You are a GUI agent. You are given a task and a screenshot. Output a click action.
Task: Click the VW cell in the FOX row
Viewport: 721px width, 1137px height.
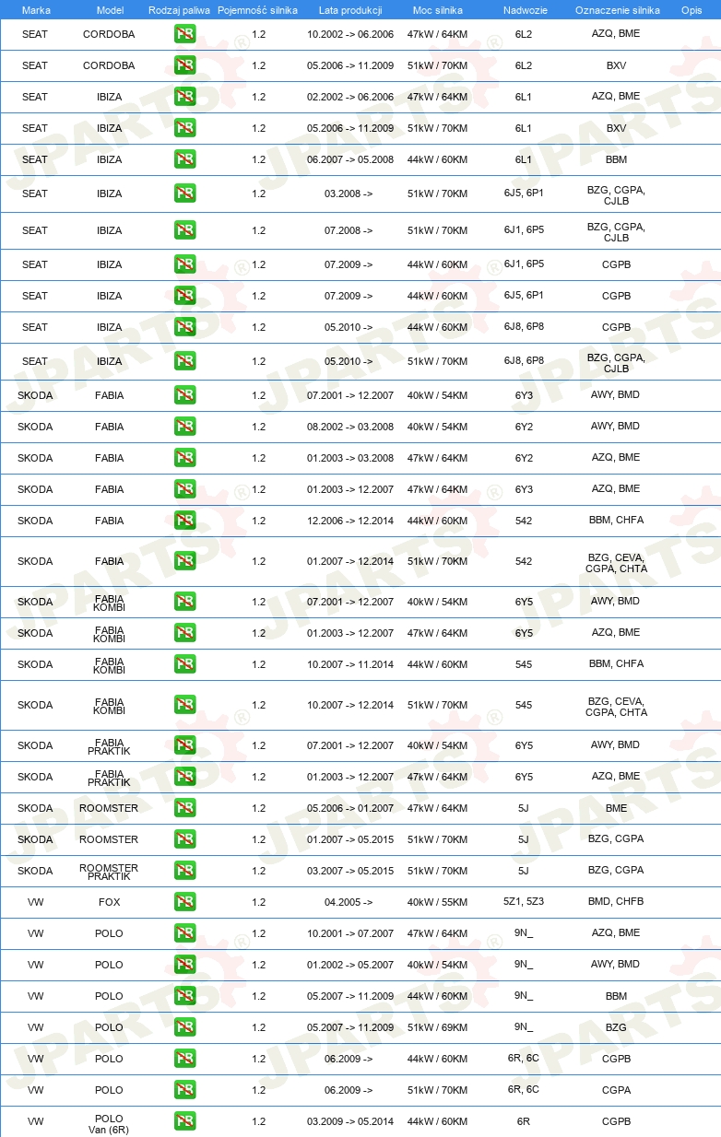pyautogui.click(x=35, y=902)
